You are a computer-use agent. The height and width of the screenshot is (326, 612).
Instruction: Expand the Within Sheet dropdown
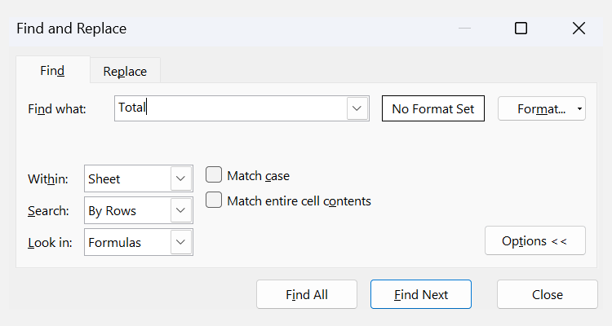pyautogui.click(x=180, y=178)
